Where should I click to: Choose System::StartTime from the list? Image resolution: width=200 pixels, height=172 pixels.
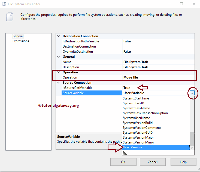coord(156,98)
